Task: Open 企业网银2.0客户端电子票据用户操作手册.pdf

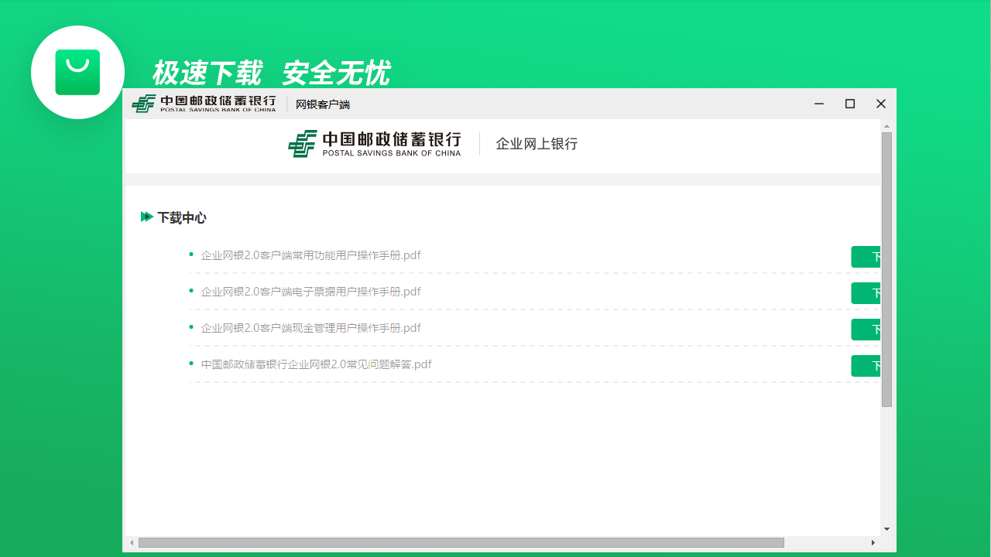Action: [x=310, y=292]
